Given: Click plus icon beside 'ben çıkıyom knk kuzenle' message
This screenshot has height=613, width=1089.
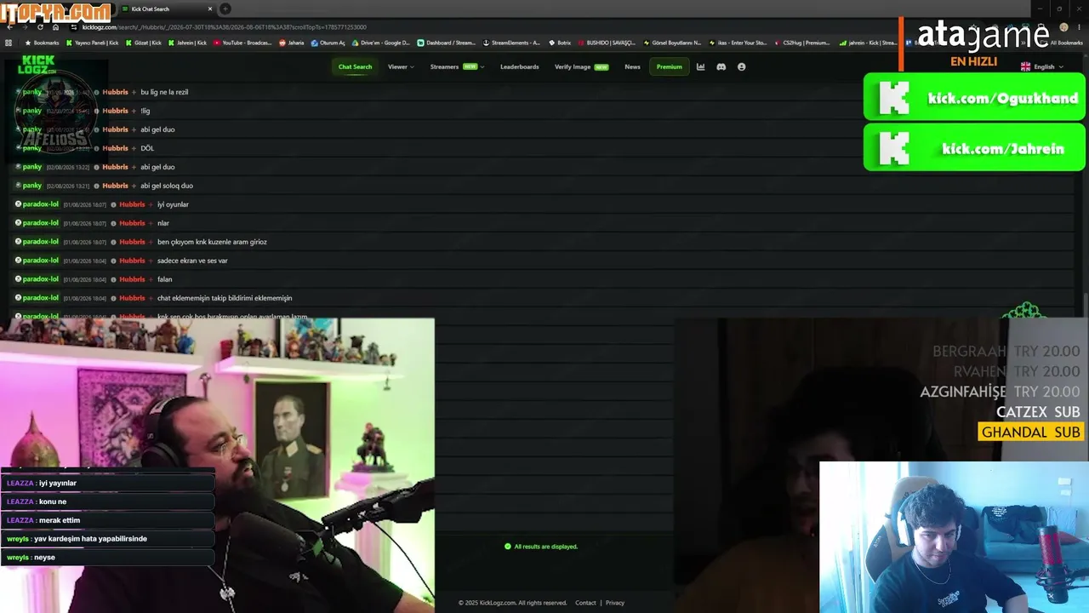Looking at the screenshot, I should click(x=151, y=242).
